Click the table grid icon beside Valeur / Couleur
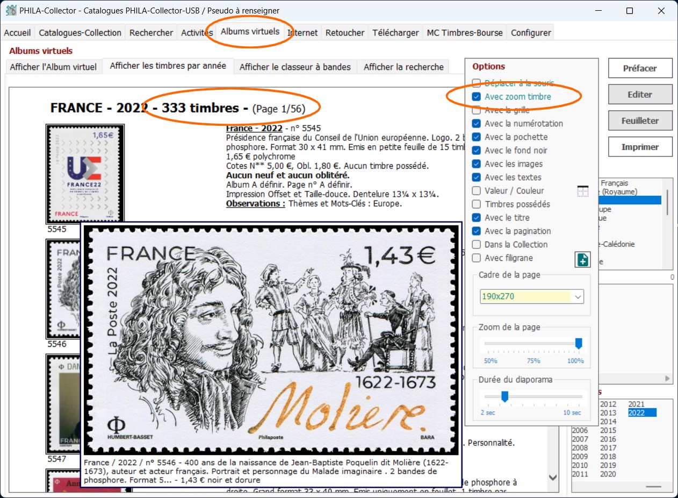 coord(583,191)
